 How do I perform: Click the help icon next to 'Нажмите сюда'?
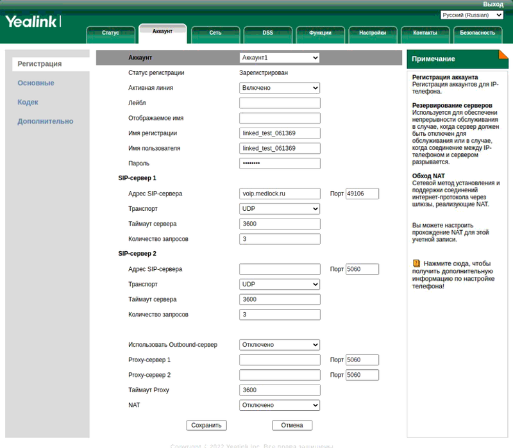(x=416, y=263)
